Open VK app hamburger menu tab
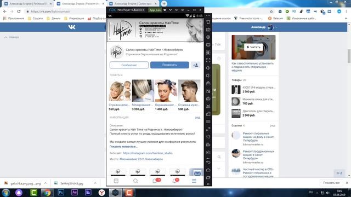Screen dimensions: 351x197 coord(194,181)
